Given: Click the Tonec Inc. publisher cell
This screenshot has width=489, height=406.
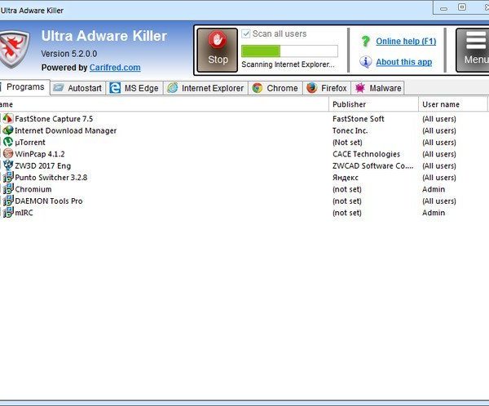Looking at the screenshot, I should [350, 130].
